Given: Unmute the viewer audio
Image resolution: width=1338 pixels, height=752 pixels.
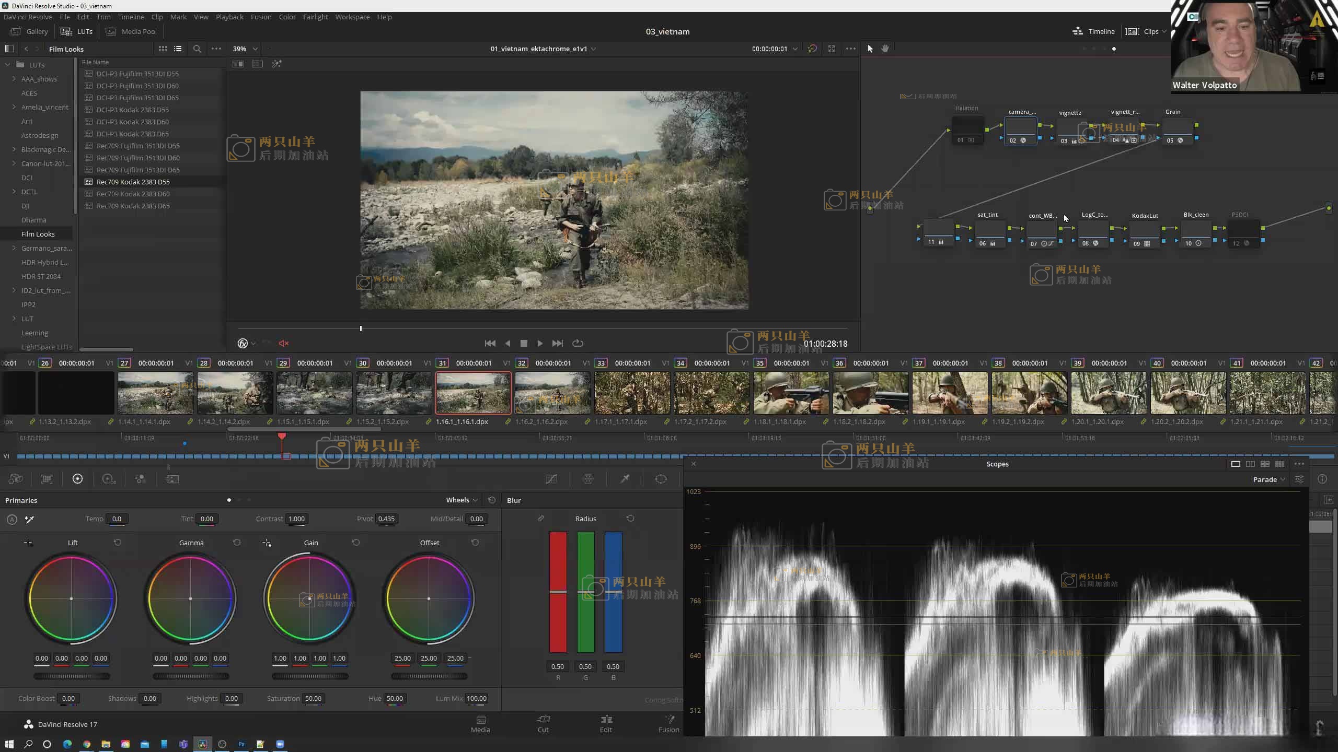Looking at the screenshot, I should click(284, 343).
